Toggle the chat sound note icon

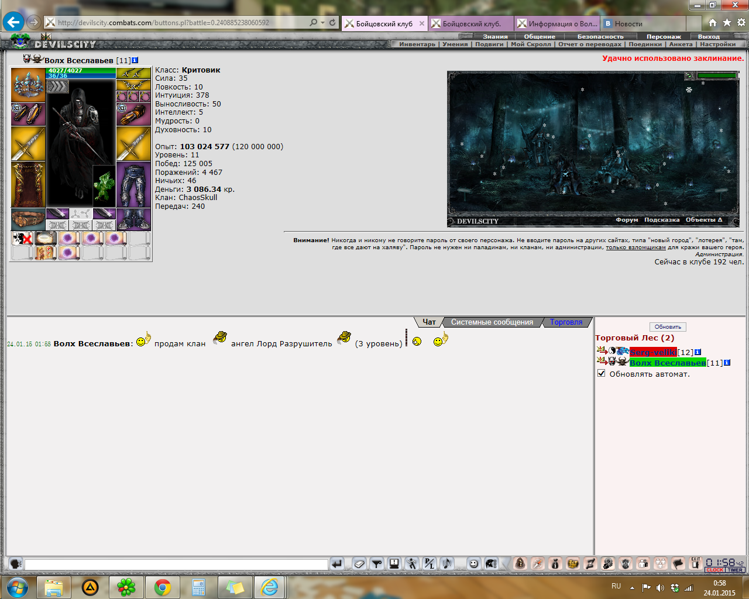[x=447, y=564]
